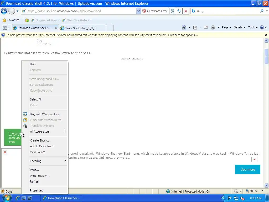Open the Tools menu
This screenshot has width=269, height=202.
pos(253,27)
